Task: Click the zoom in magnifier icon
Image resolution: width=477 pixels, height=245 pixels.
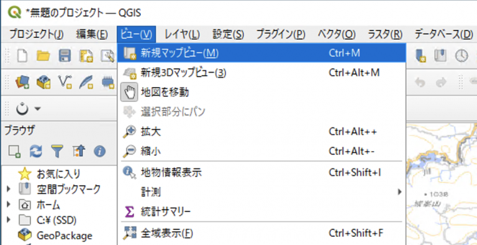Action: pos(129,132)
